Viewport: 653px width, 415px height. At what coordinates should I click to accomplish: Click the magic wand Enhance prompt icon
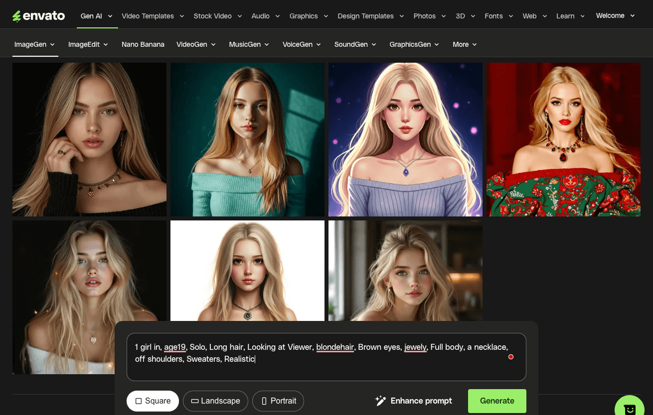(x=380, y=401)
